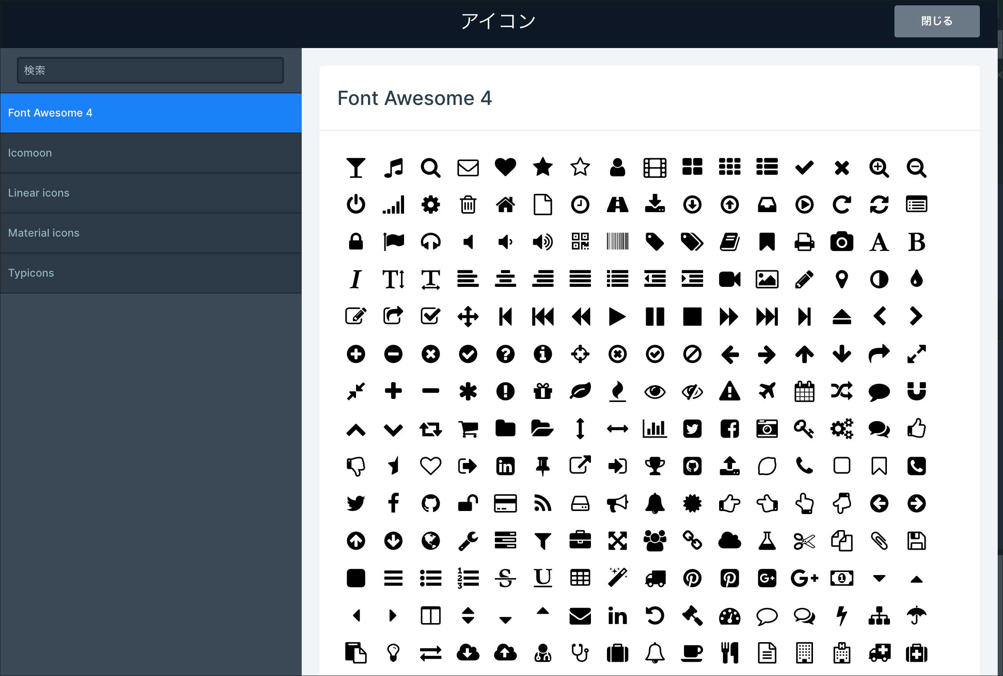Pick the shopping cart icon
Screen dimensions: 1003x676
coord(468,429)
